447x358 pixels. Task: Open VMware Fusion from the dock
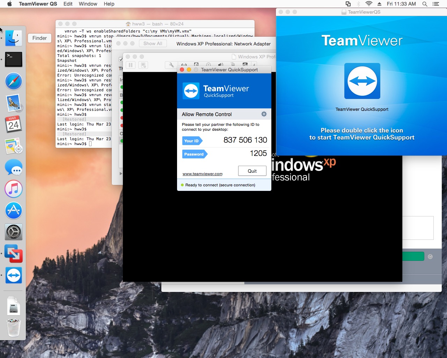[14, 253]
